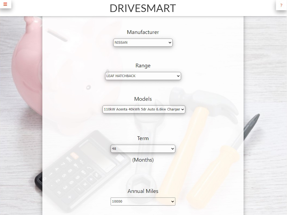287x215 pixels.
Task: Open the Annual Miles dropdown showing 10000
Action: coord(143,202)
